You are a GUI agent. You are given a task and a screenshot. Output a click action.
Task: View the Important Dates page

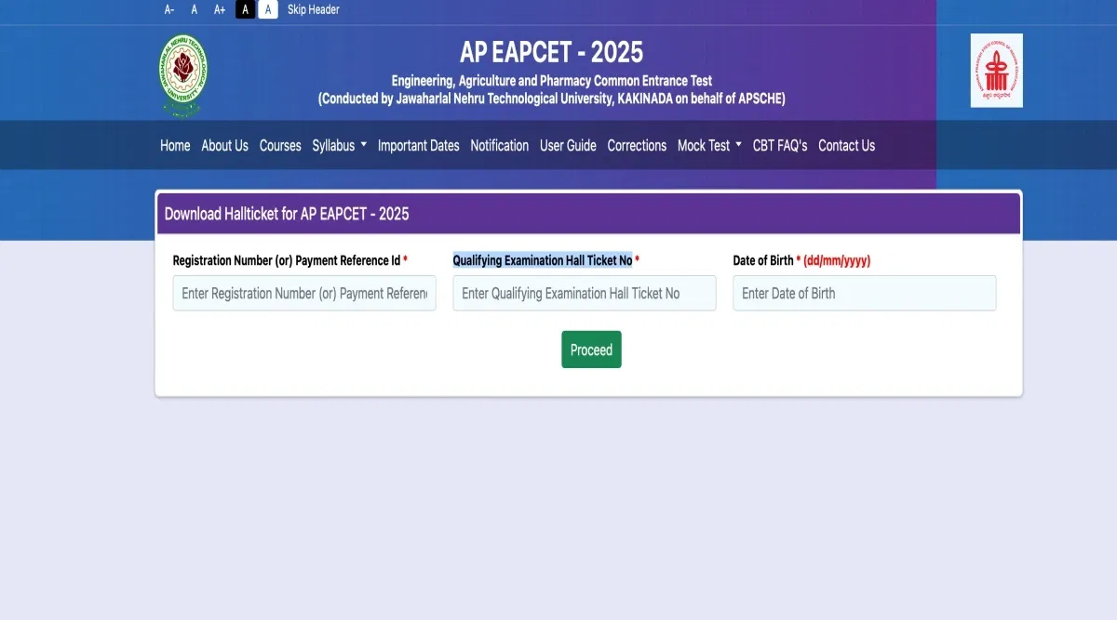click(x=418, y=145)
